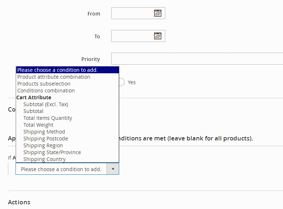This screenshot has height=209, width=283.
Task: Select 'Shipping Region' option
Action: click(43, 145)
